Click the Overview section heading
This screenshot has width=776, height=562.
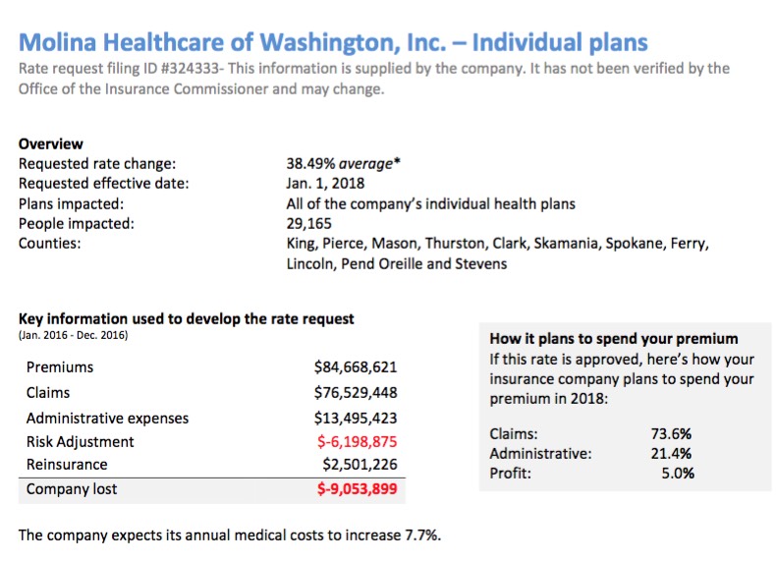(x=51, y=143)
